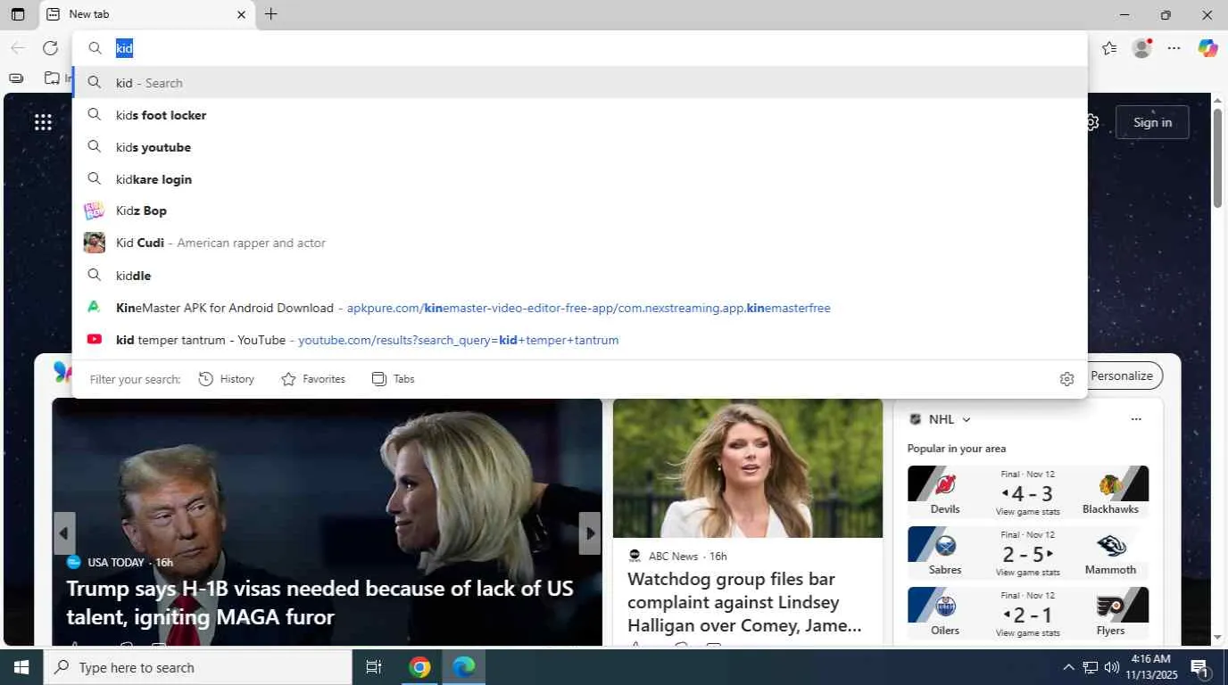
Task: Launch the Copilot icon
Action: (1207, 48)
